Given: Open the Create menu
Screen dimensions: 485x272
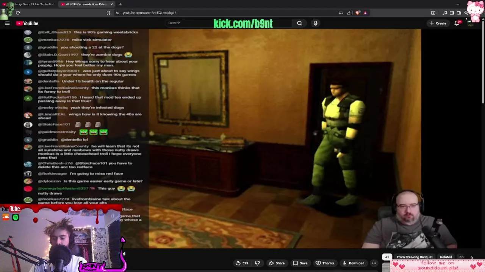Looking at the screenshot, I should [x=438, y=23].
